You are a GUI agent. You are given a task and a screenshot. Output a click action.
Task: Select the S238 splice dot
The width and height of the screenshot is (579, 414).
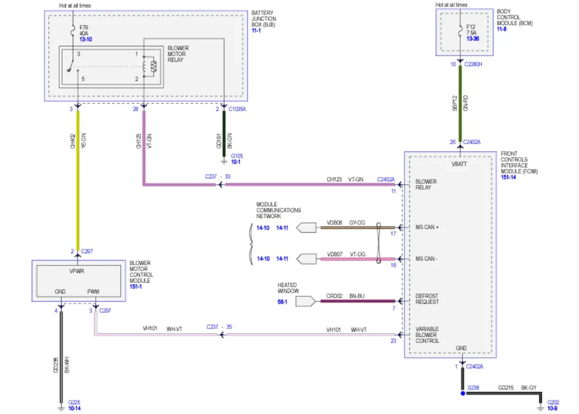coord(463,393)
